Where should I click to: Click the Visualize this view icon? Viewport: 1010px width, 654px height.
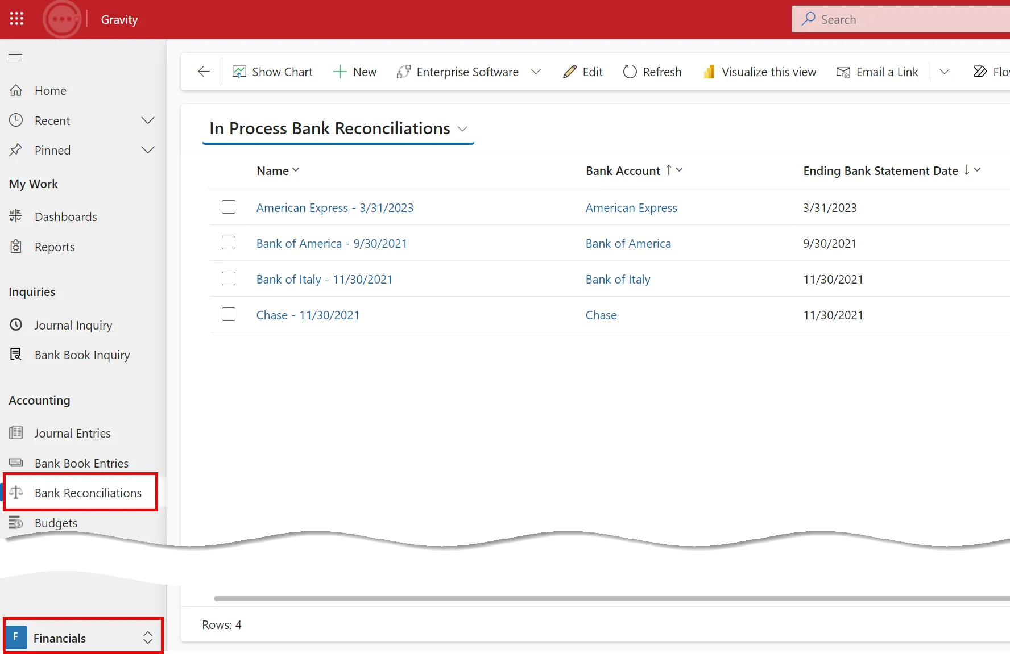pyautogui.click(x=709, y=72)
